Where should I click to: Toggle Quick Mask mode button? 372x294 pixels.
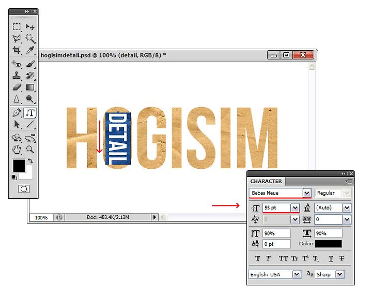click(x=24, y=189)
